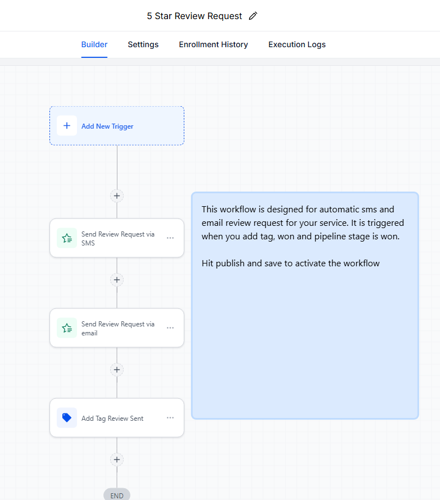Open options menu for SMS review step
440x500 pixels.
[x=170, y=238]
